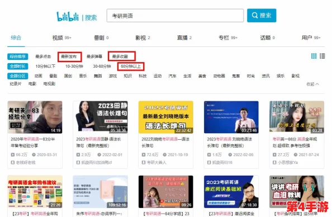
Task: Click the uploader icon beside 小思想家Ya
Action: (x=274, y=163)
